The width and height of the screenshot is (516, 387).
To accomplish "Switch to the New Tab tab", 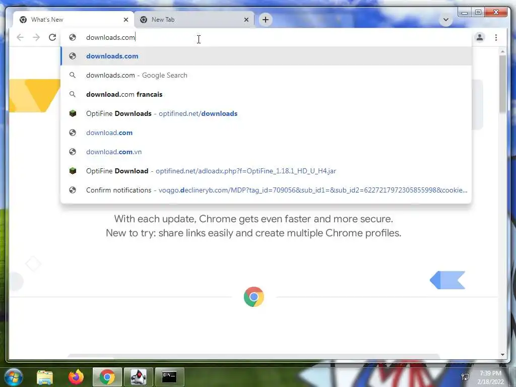I will click(194, 20).
